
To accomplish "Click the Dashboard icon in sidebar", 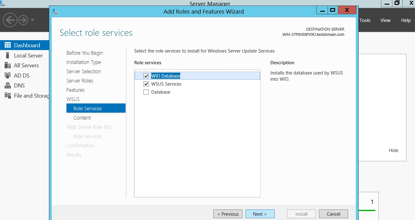I will pyautogui.click(x=8, y=45).
